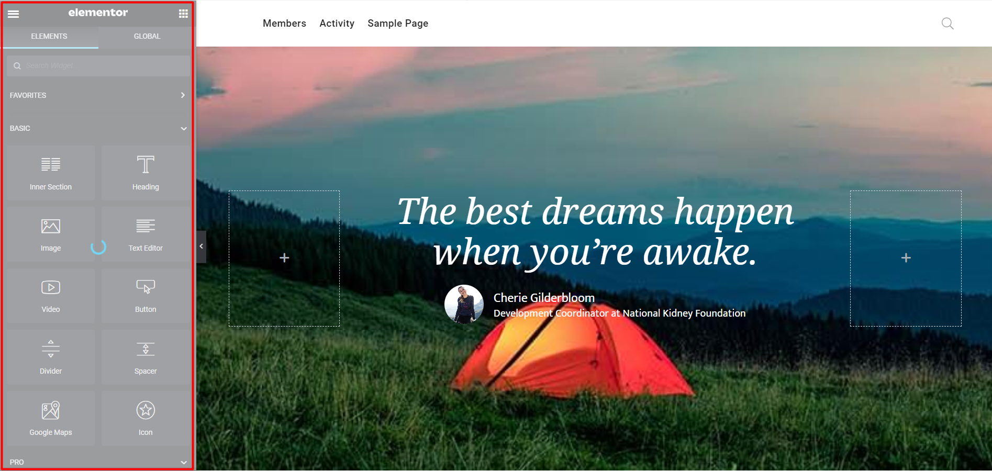
Task: Expand the Favorites category
Action: (98, 95)
